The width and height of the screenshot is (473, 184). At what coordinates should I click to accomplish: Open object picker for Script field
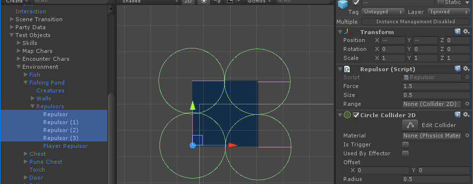click(x=467, y=77)
